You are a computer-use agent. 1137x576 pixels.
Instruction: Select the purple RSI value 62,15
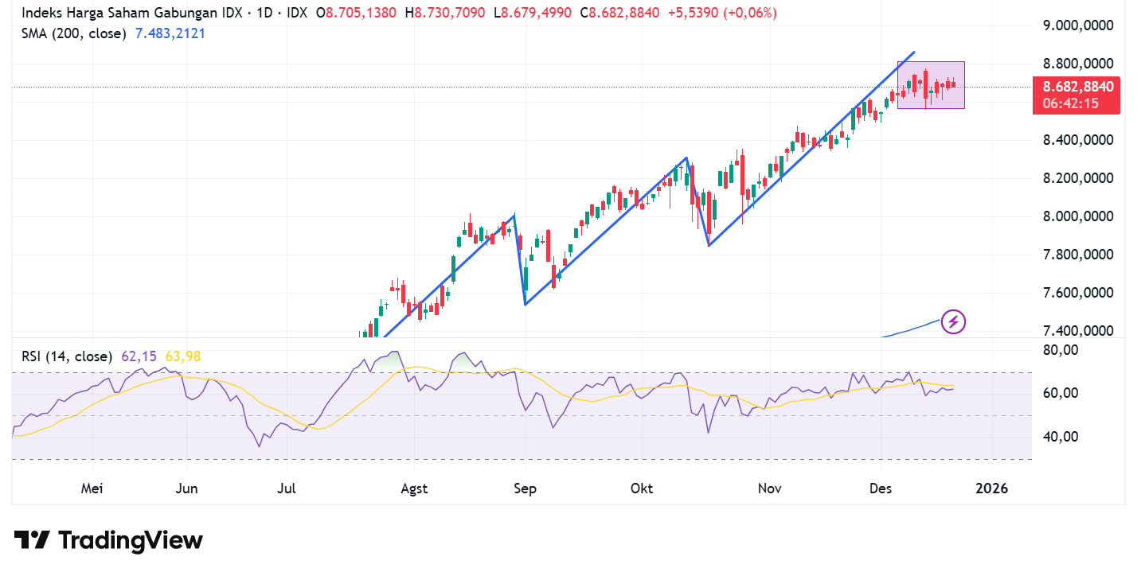[140, 356]
